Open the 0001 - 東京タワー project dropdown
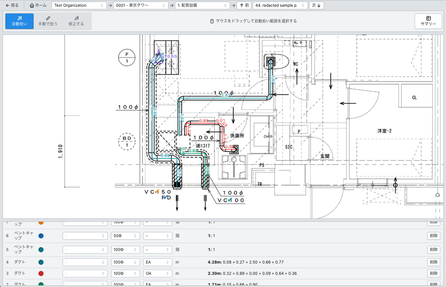The height and width of the screenshot is (287, 446). point(140,5)
